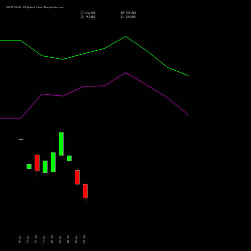This screenshot has width=251, height=251.
Task: Select the 09 Apr date label
Action: coord(20,239)
